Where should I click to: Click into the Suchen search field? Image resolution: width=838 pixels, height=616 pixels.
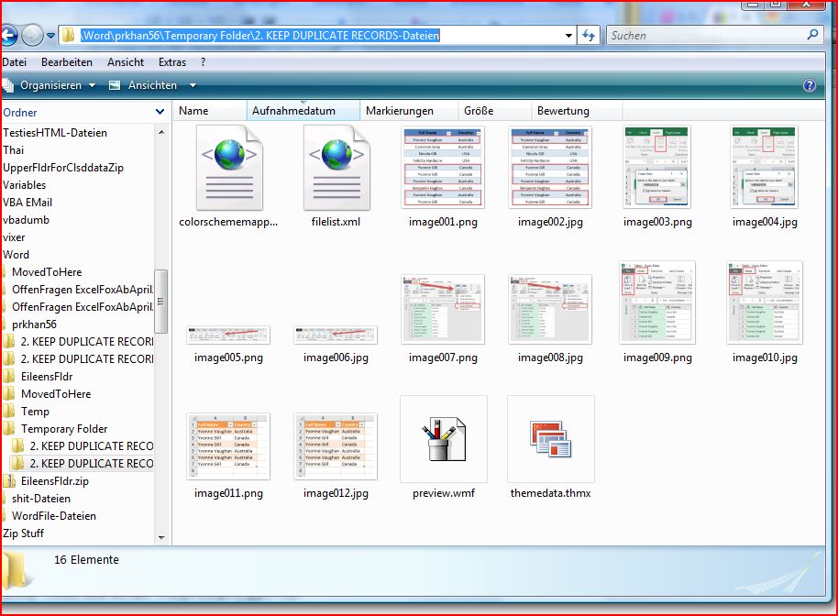pos(705,36)
